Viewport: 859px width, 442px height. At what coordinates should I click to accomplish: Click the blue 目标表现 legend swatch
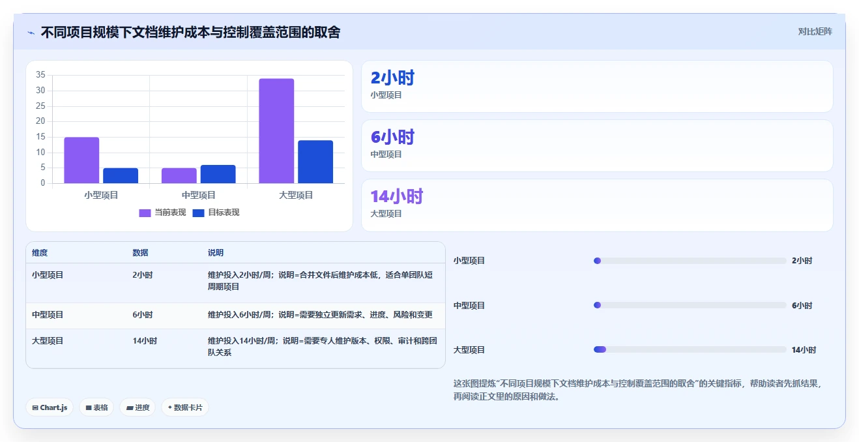tap(198, 213)
